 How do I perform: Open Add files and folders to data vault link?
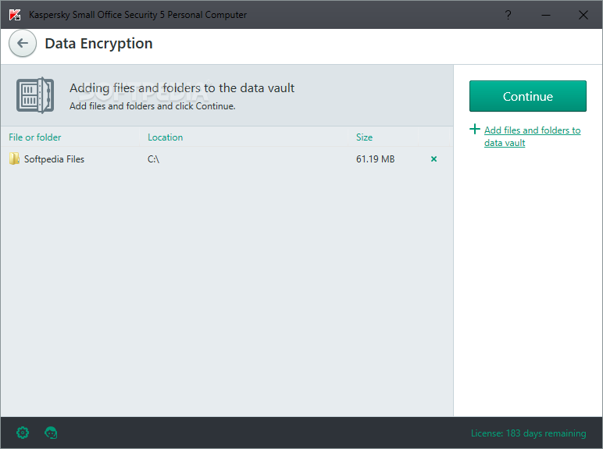tap(532, 137)
